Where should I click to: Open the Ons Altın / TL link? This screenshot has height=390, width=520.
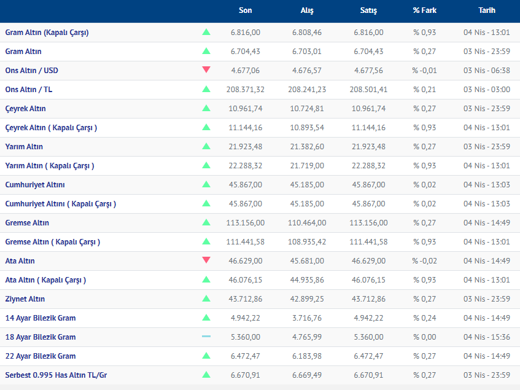pos(29,90)
